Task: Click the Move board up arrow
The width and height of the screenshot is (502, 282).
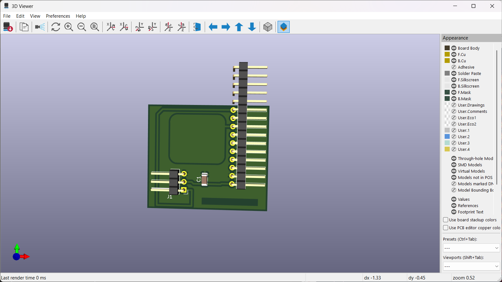Action: (x=239, y=27)
